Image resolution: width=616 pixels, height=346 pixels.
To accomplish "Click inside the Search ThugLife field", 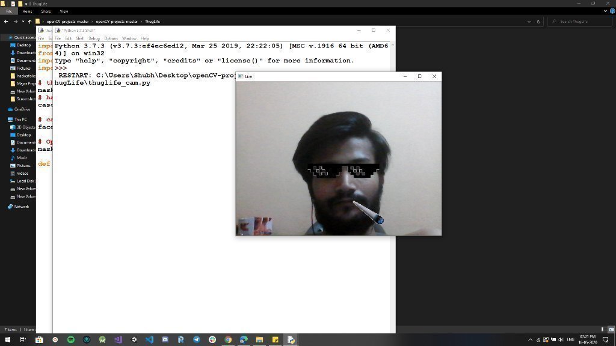I will coord(581,21).
